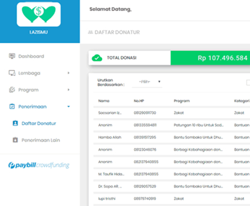
Task: Click the Program checklist icon
Action: 12,90
